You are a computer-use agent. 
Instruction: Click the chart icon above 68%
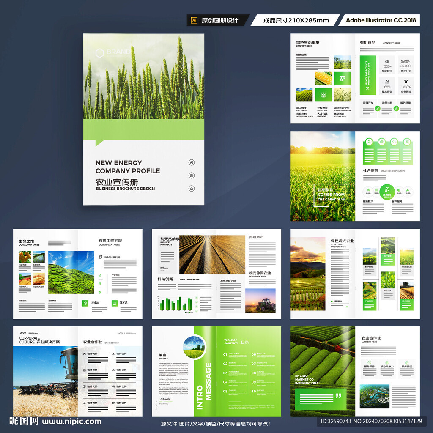(x=387, y=82)
